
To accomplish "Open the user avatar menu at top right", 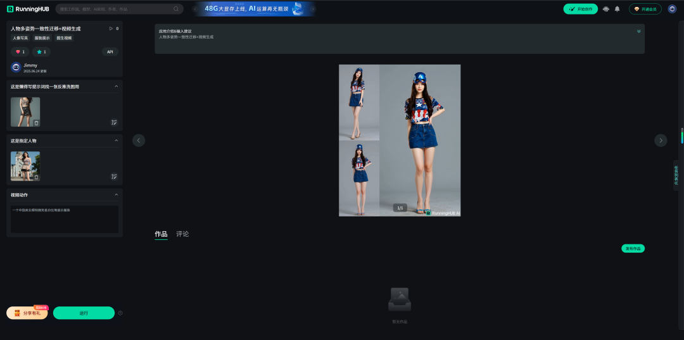I will 672,9.
